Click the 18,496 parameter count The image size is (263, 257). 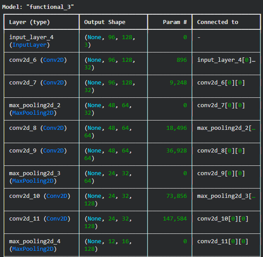pos(176,128)
